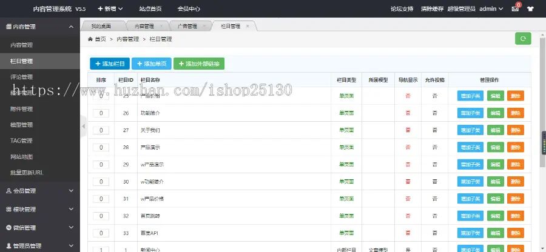Click 编辑 for the 关于我们 row
The height and width of the screenshot is (252, 546).
[x=495, y=130]
